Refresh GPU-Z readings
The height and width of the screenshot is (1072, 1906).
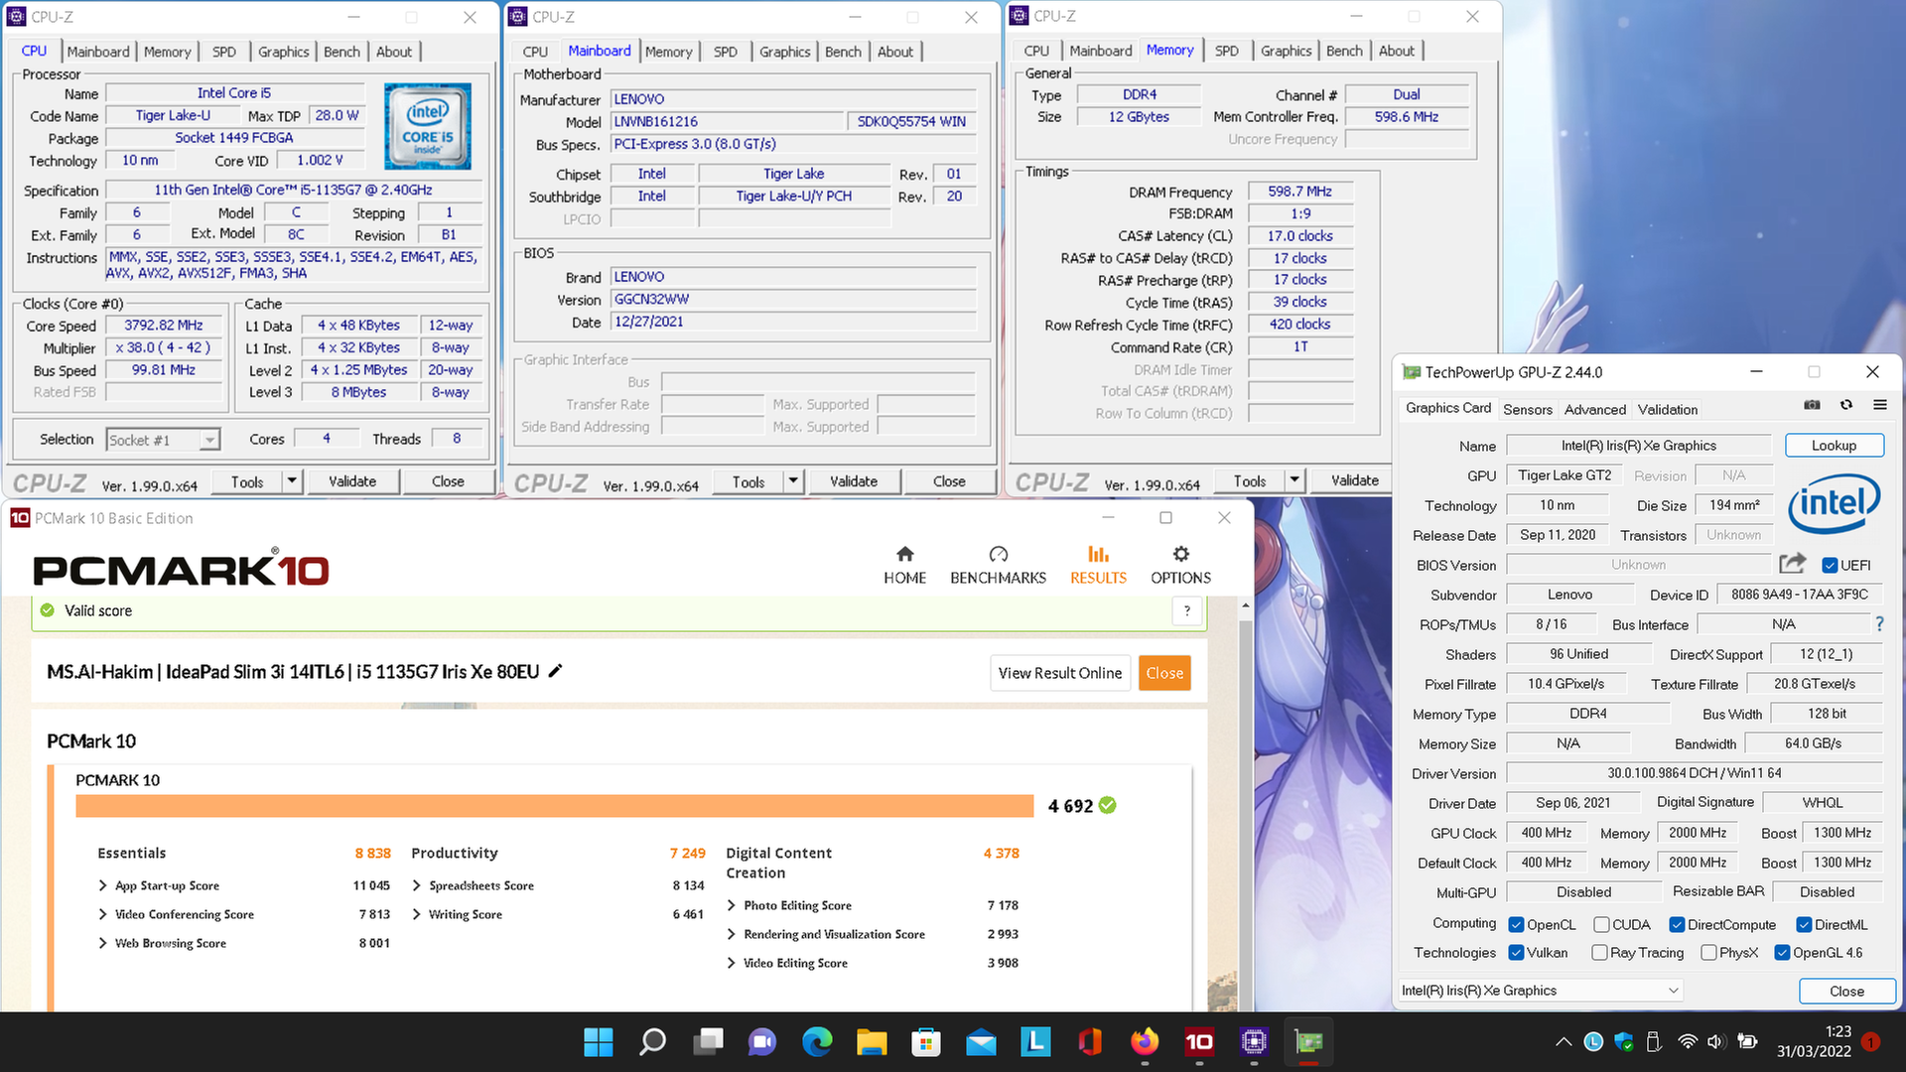point(1846,405)
